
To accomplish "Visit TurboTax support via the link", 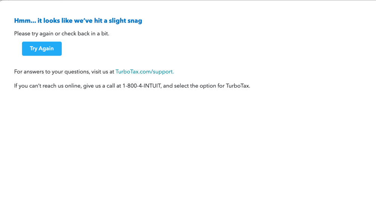I will pos(145,71).
